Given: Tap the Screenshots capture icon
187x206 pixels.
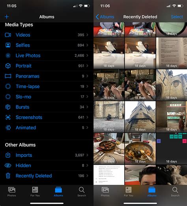Looking at the screenshot, I should [x=8, y=117].
